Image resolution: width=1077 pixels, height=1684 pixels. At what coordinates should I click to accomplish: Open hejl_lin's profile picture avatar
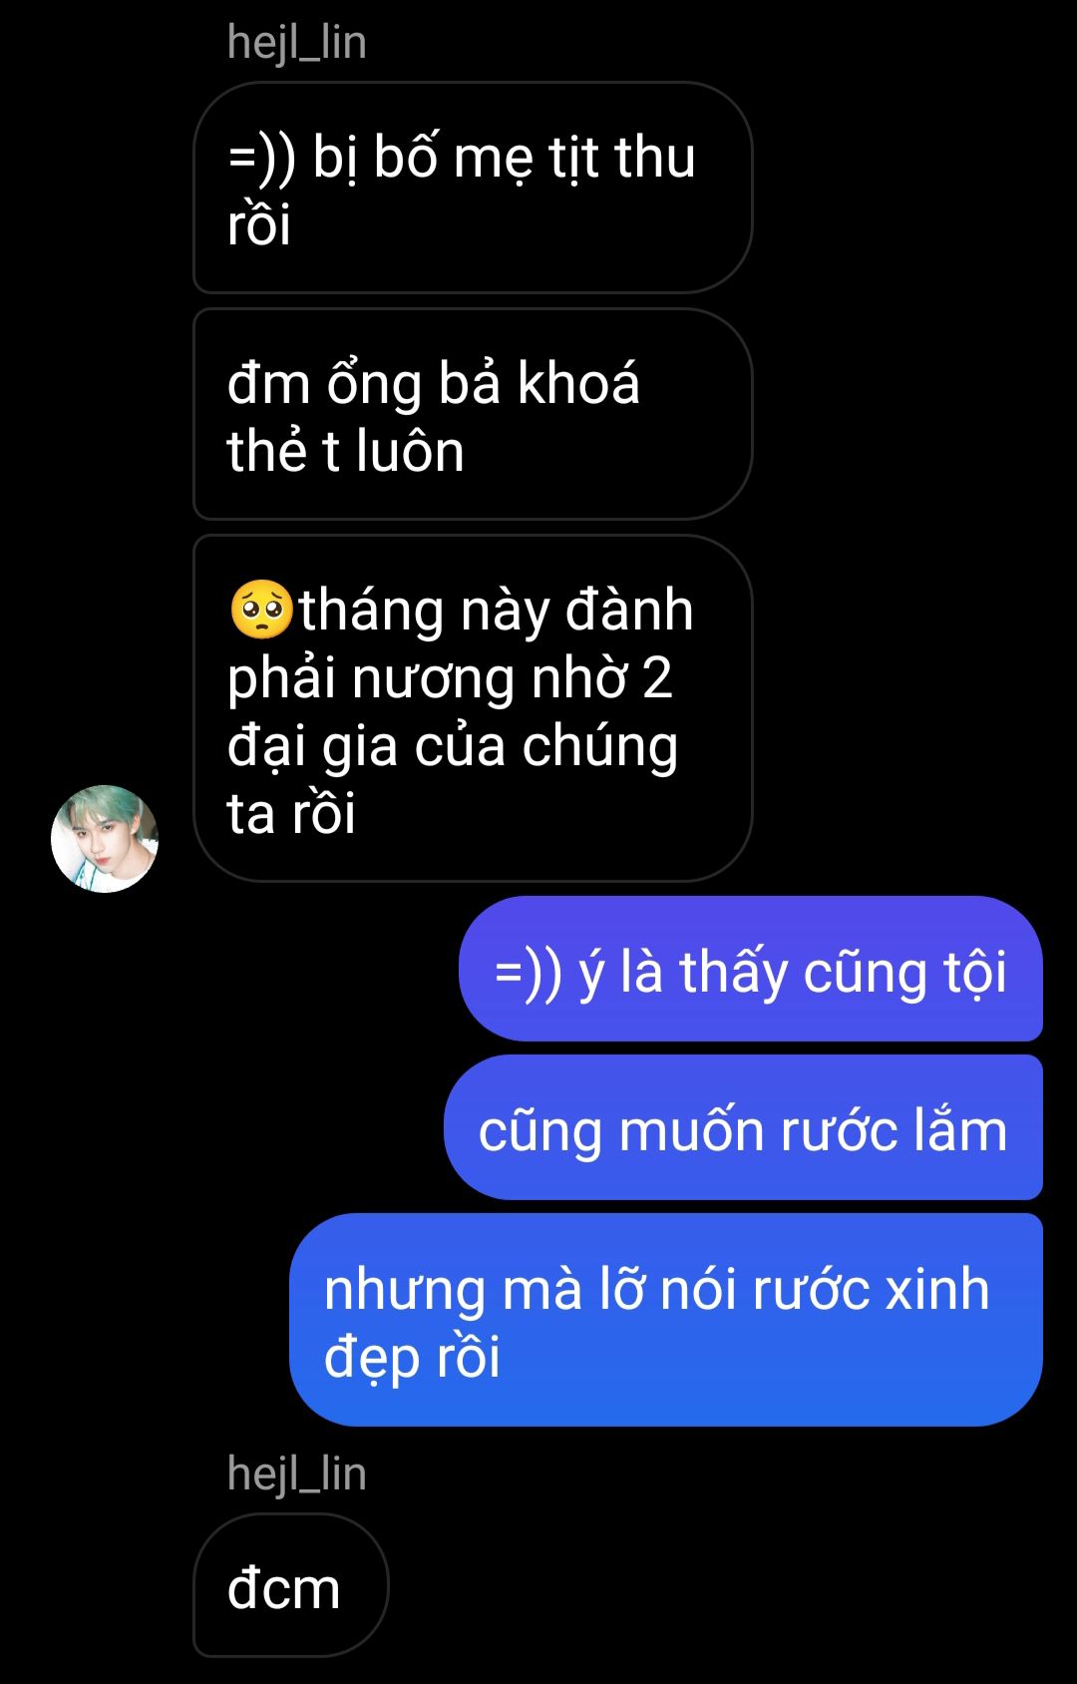pos(105,838)
